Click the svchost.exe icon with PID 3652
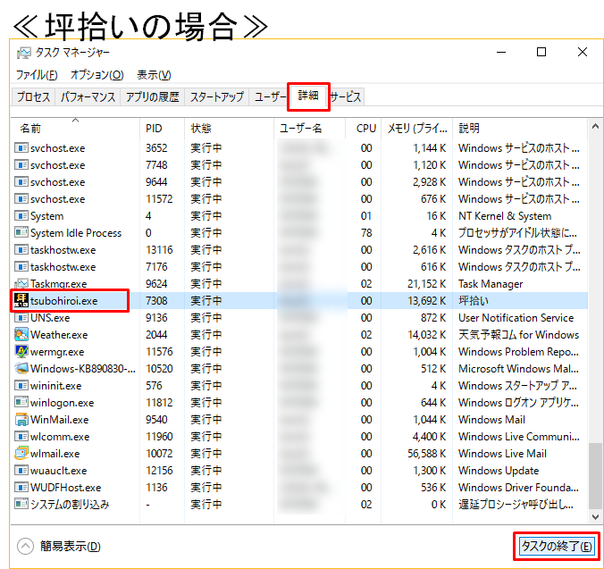Screen dimensions: 604x569 click(x=21, y=147)
